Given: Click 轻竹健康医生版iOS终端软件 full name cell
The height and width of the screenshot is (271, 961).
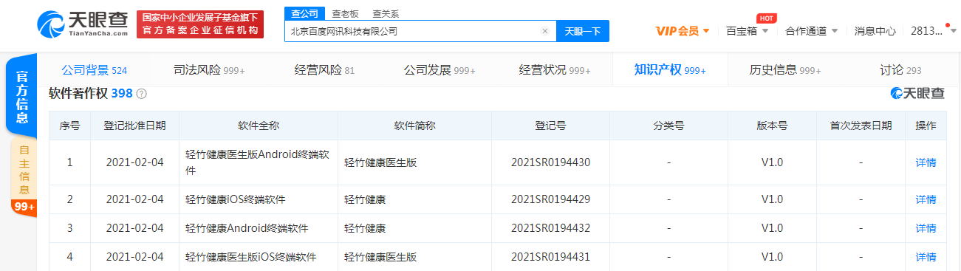Looking at the screenshot, I should point(259,257).
